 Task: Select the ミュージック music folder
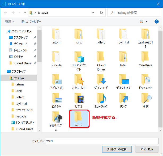click(101, 98)
